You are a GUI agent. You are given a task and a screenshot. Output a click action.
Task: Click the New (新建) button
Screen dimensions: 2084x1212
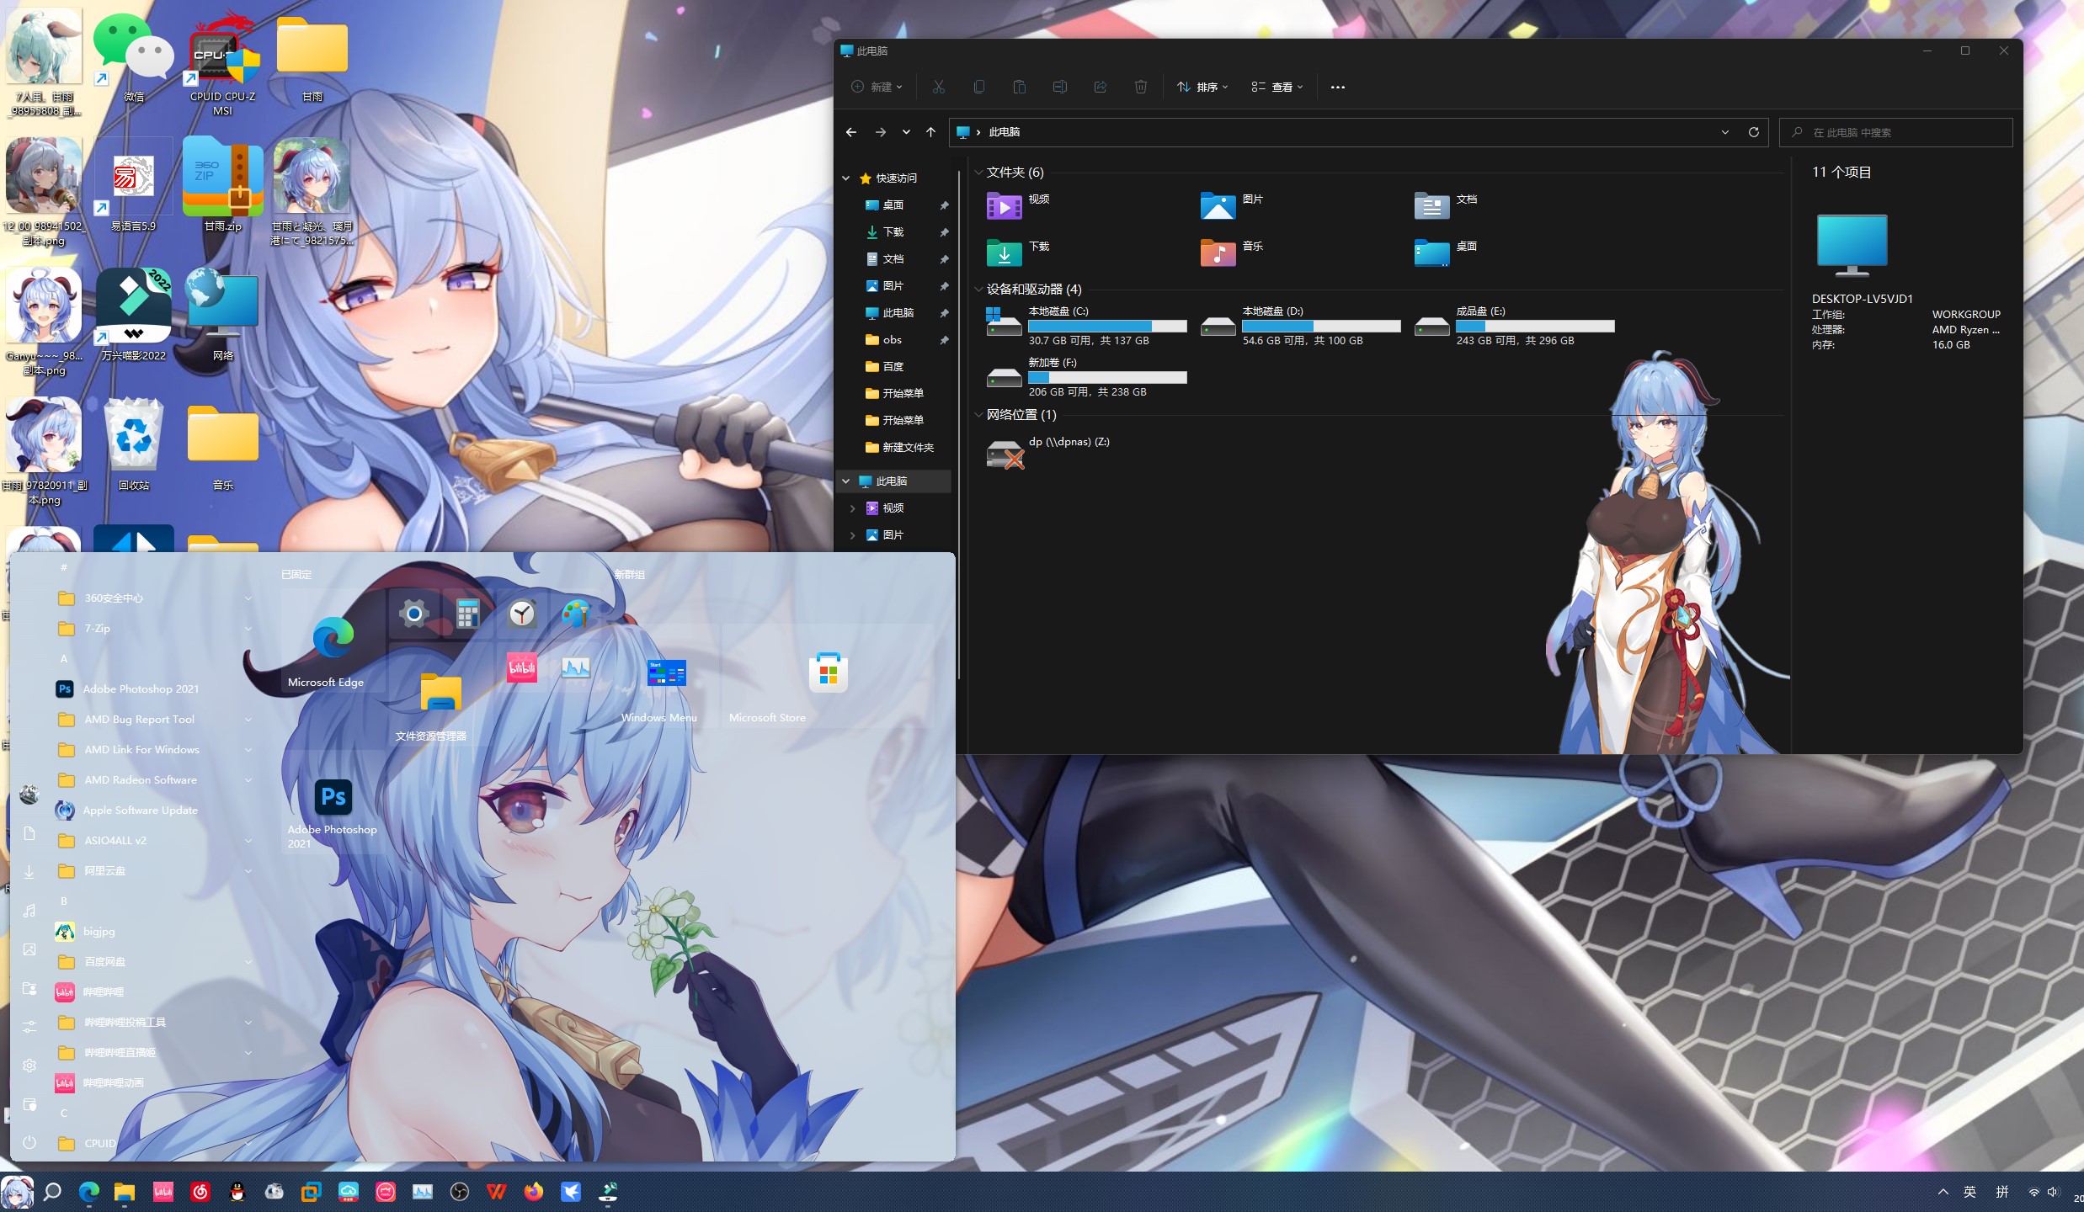coord(877,87)
